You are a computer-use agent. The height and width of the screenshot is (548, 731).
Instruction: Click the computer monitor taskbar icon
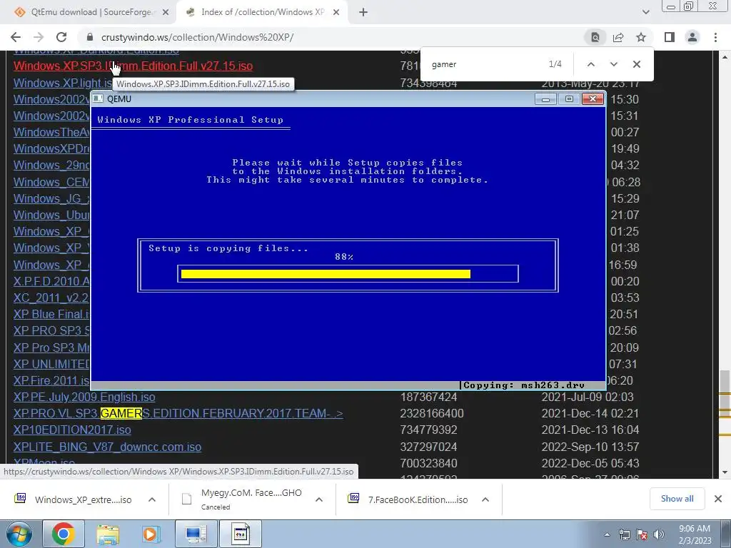196,534
